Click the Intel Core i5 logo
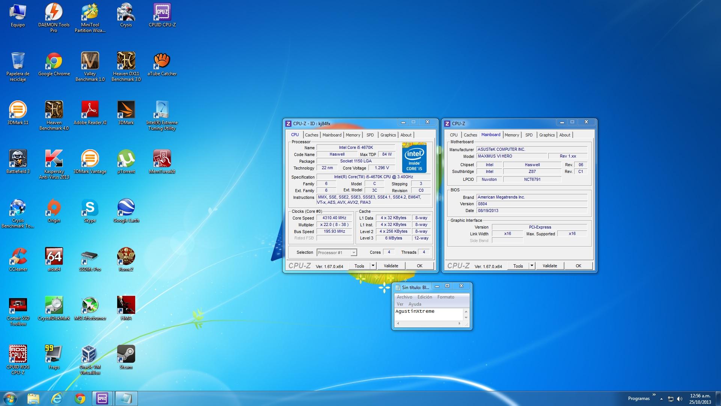The height and width of the screenshot is (406, 721). tap(414, 158)
